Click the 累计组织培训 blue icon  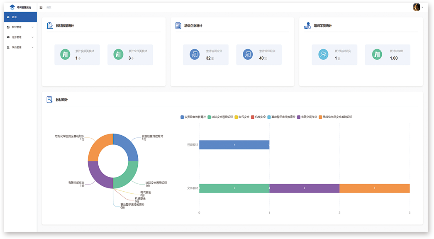point(248,54)
